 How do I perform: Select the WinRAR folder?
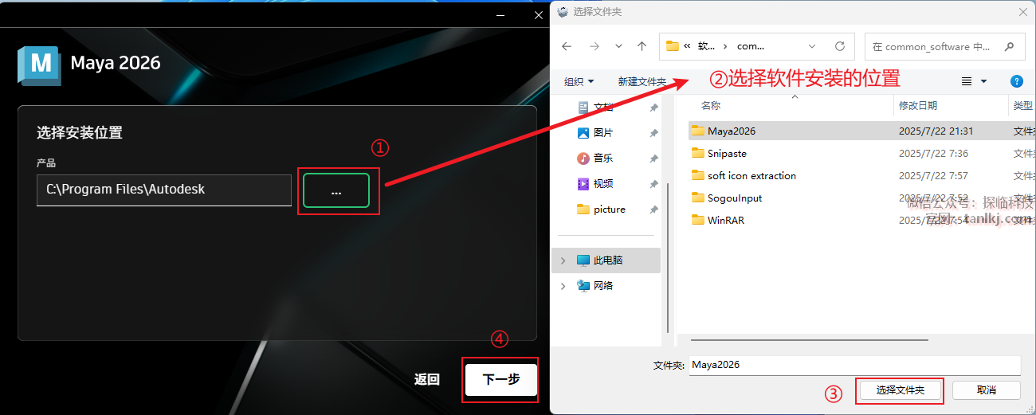point(861,220)
